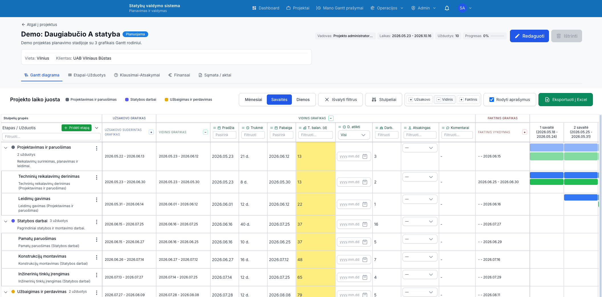This screenshot has height=297, width=602.
Task: Click the Užbaigimas ir perdavimas legend color dot
Action: click(x=166, y=100)
